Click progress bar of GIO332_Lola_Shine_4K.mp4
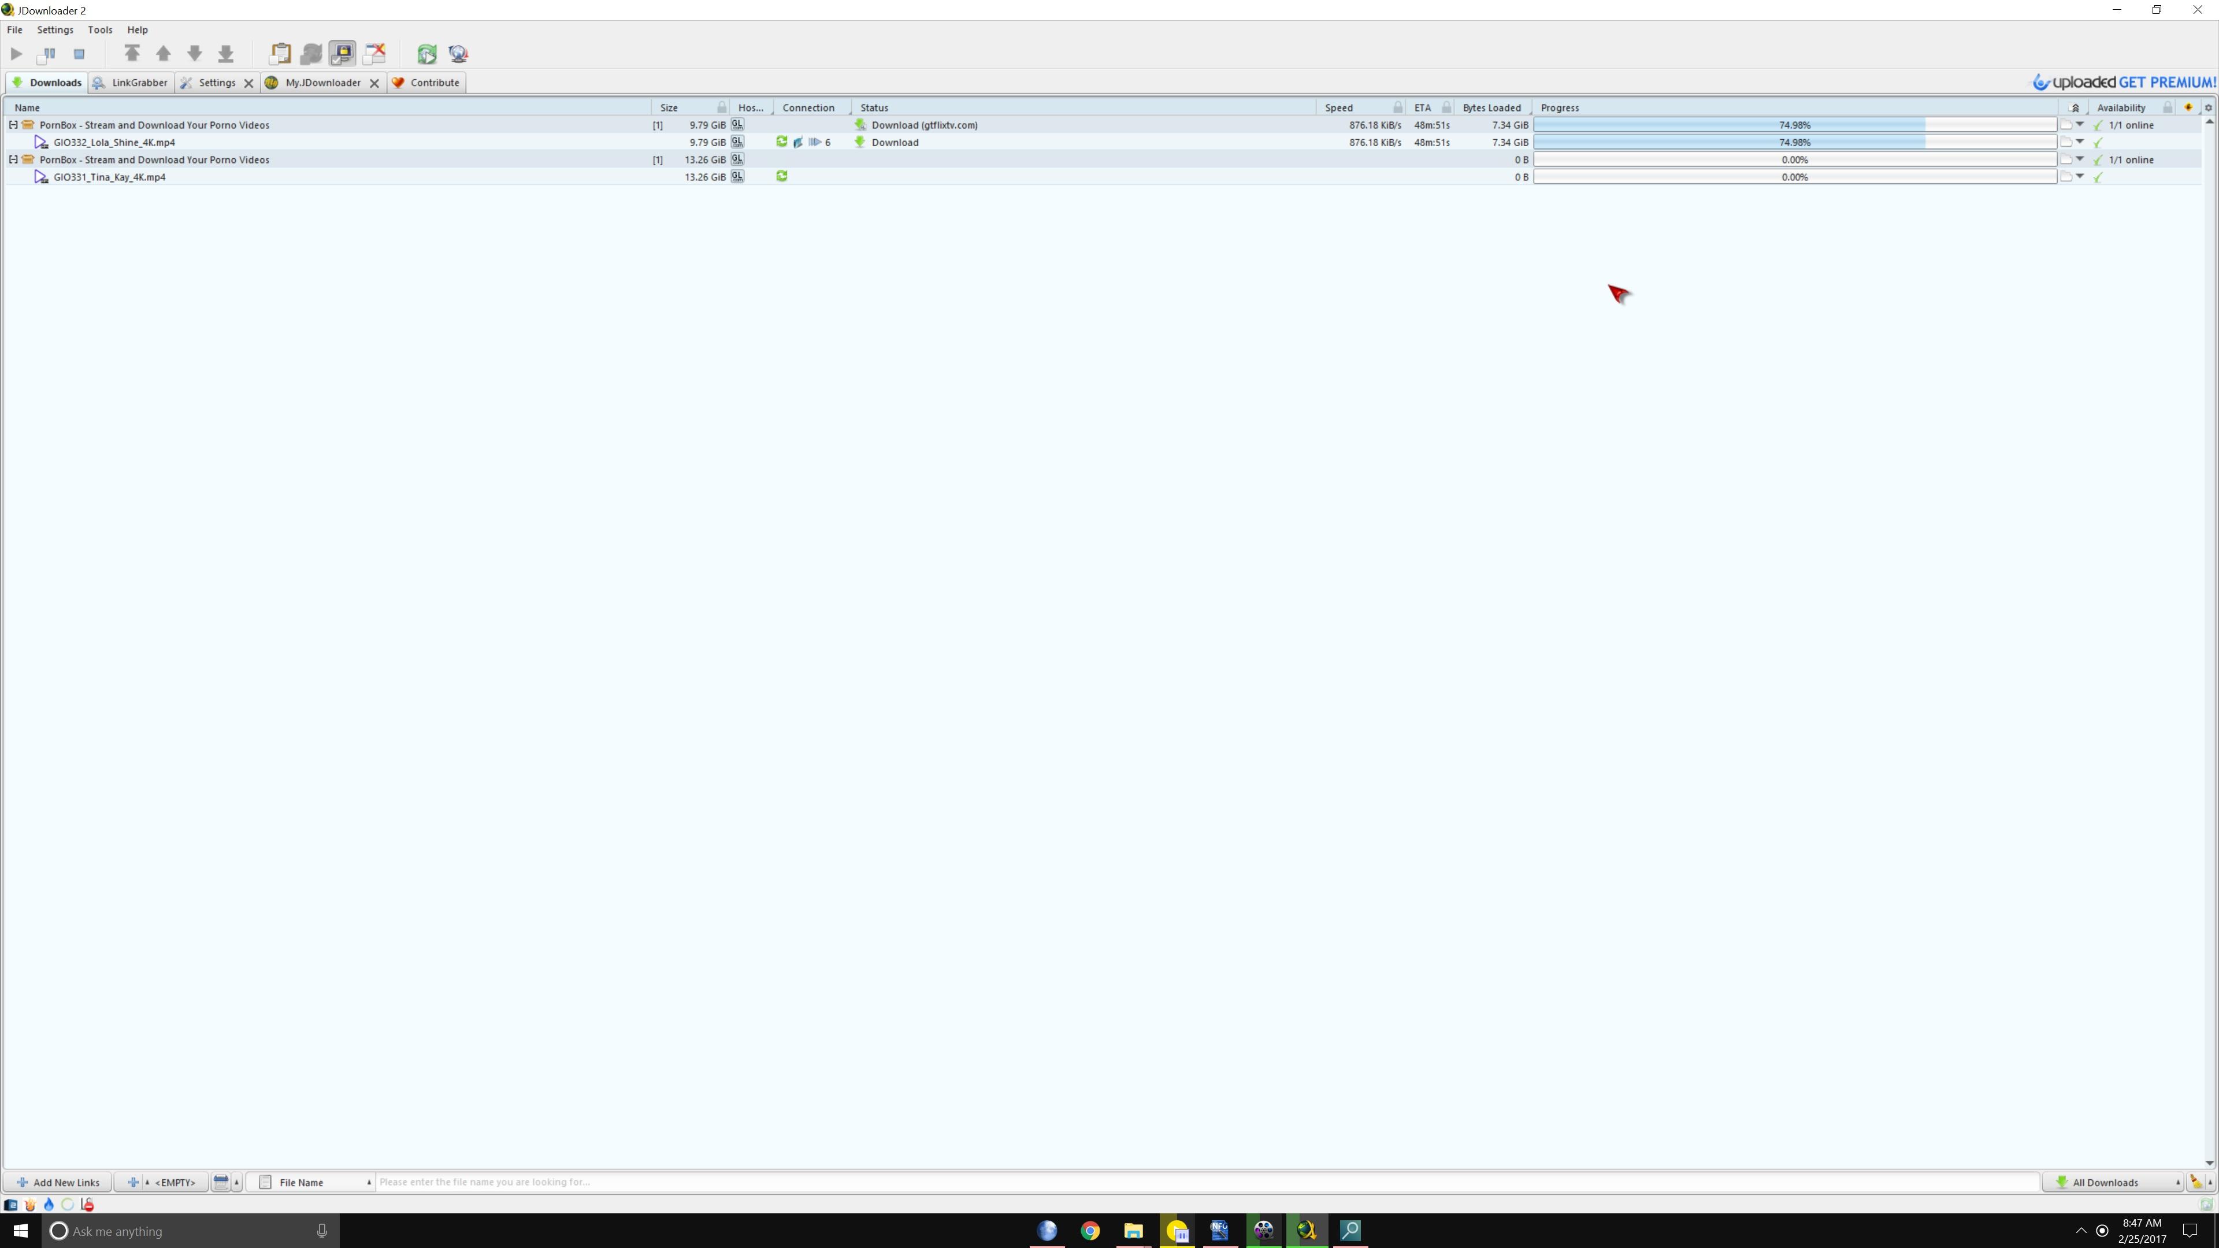Image resolution: width=2219 pixels, height=1248 pixels. tap(1794, 142)
